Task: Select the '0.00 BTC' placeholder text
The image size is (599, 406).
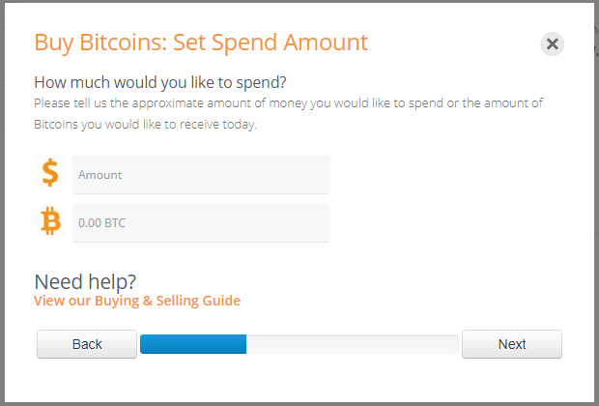Action: click(x=102, y=223)
